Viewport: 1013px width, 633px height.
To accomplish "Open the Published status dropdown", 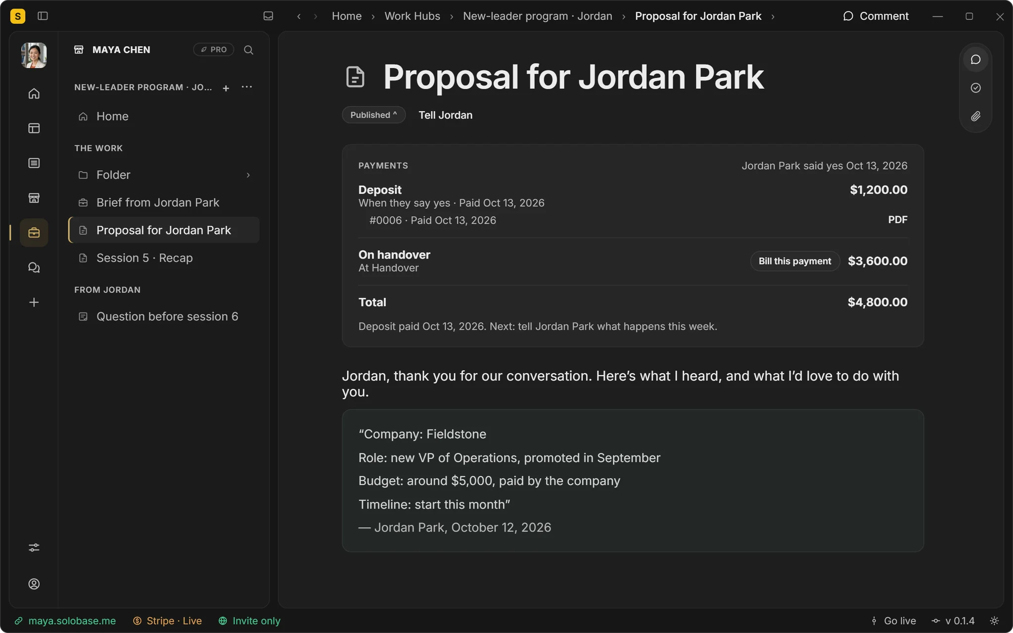I will click(x=373, y=115).
